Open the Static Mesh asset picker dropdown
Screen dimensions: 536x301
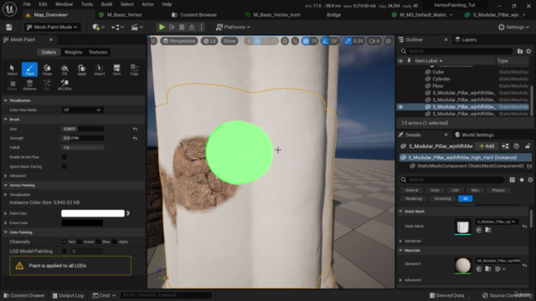[x=497, y=222]
